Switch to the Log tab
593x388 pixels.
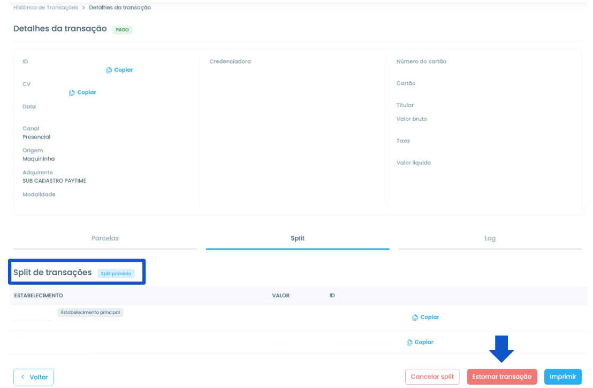[x=490, y=239]
